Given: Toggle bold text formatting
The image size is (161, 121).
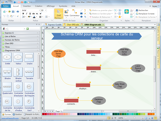Looking at the screenshot, I should click(24, 13).
